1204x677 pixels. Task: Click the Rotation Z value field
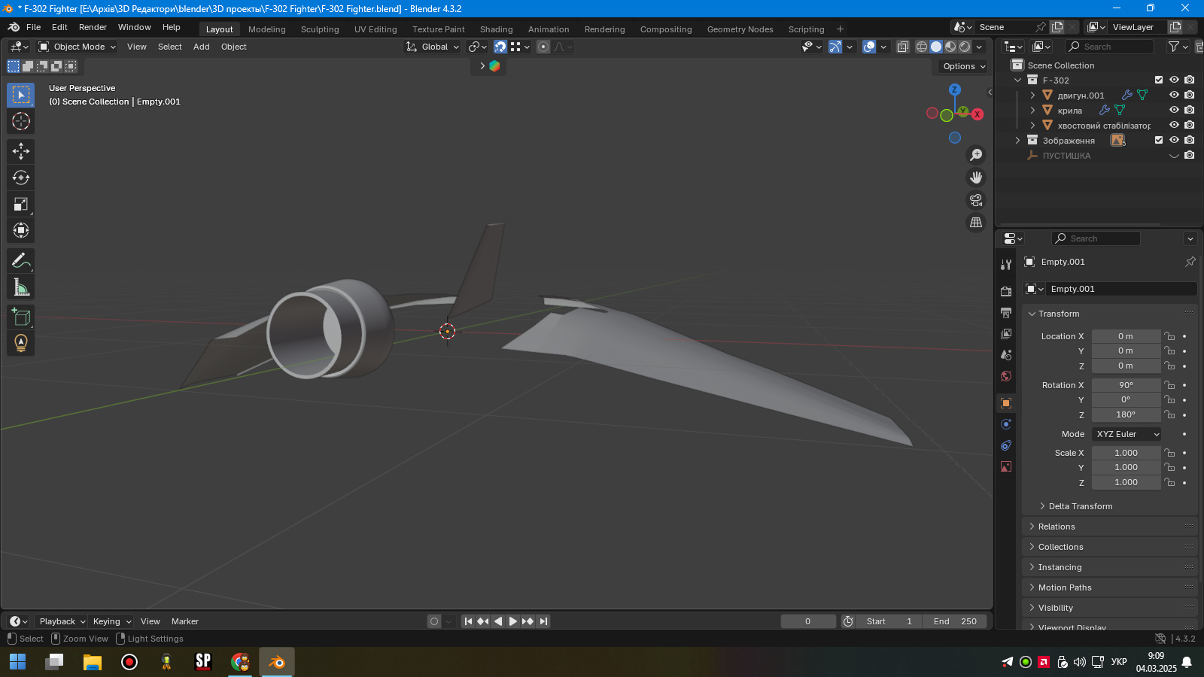[x=1126, y=414]
